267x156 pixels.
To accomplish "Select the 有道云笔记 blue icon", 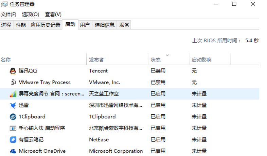I will tap(13, 140).
